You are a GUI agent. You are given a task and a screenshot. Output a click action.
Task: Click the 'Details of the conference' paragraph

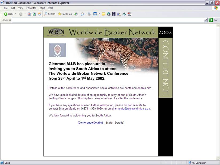coord(100,88)
